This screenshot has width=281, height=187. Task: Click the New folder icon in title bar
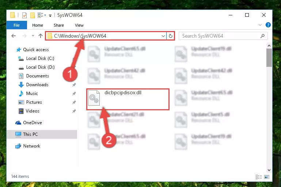click(33, 15)
